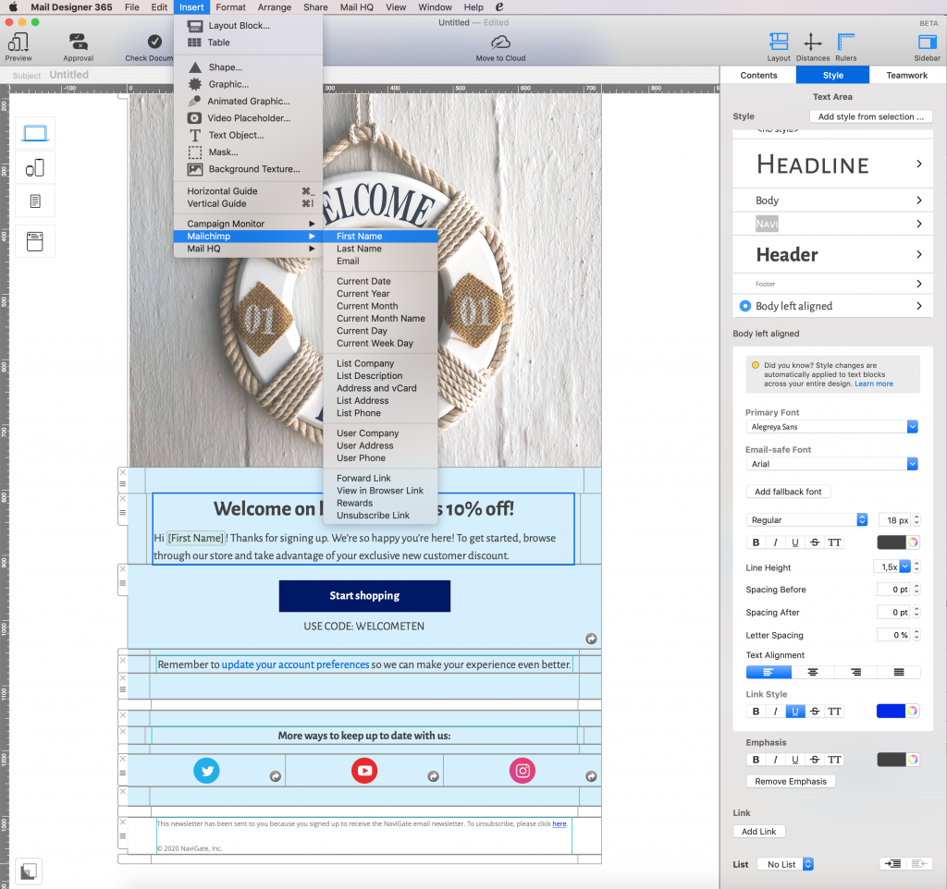Screen dimensions: 947x889
Task: Open the Email-safe Font dropdown
Action: (832, 464)
